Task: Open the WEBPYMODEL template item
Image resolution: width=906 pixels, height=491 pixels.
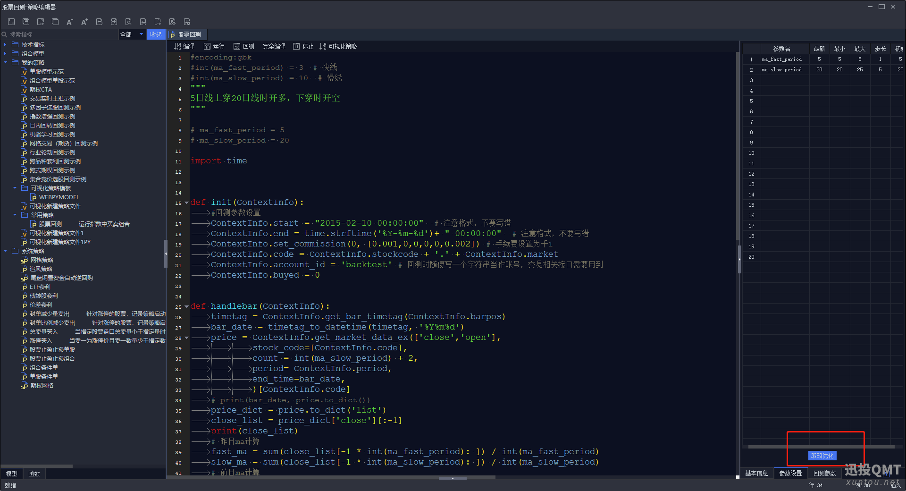Action: (55, 197)
